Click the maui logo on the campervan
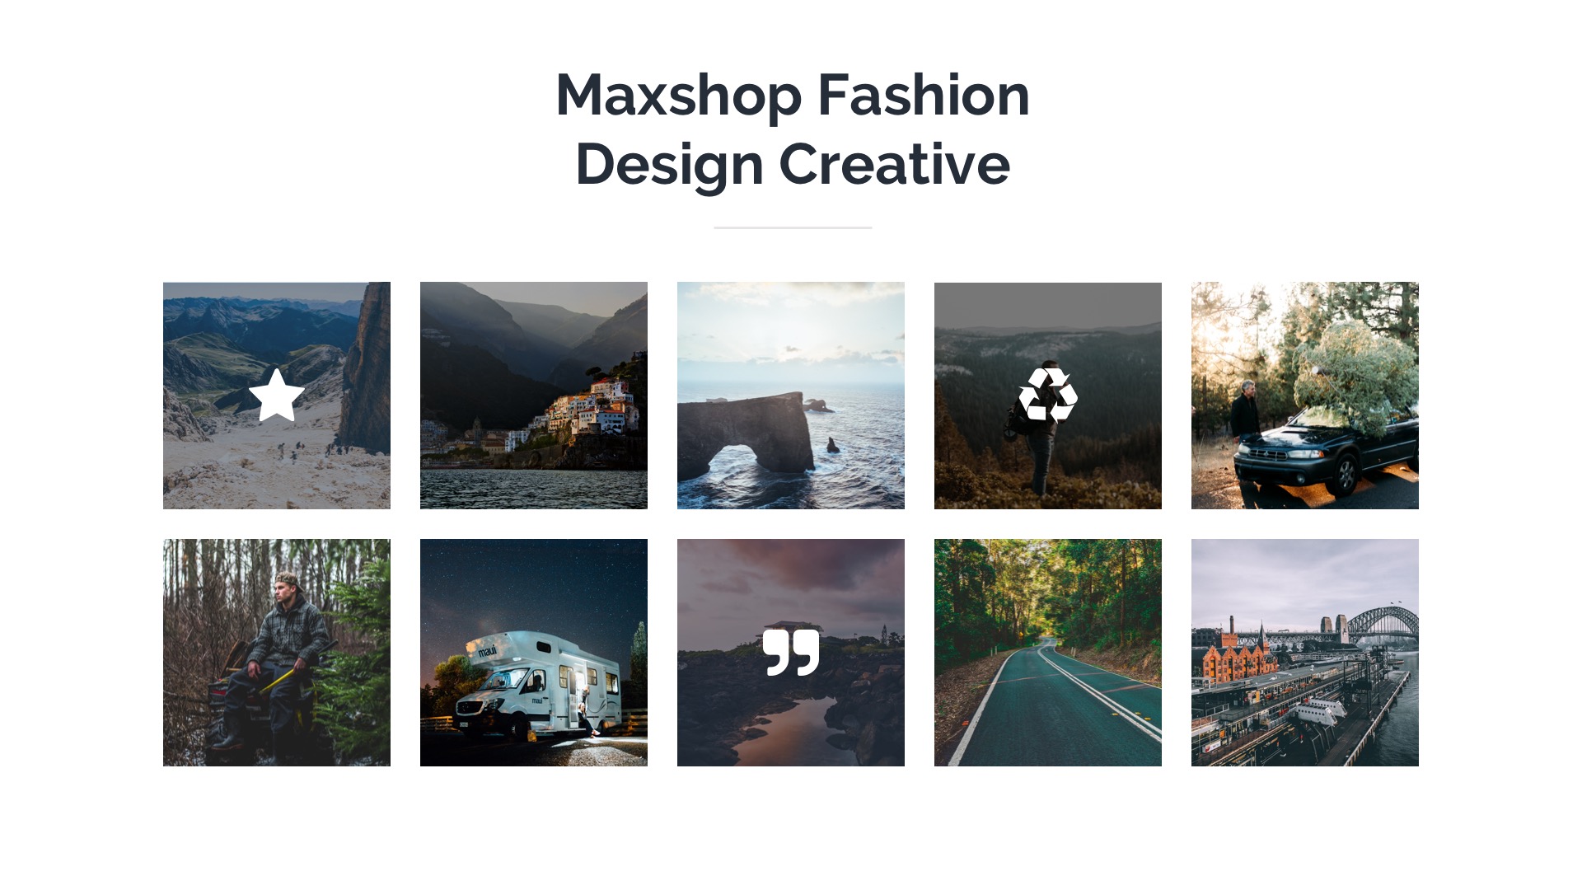Image resolution: width=1582 pixels, height=890 pixels. pos(487,652)
